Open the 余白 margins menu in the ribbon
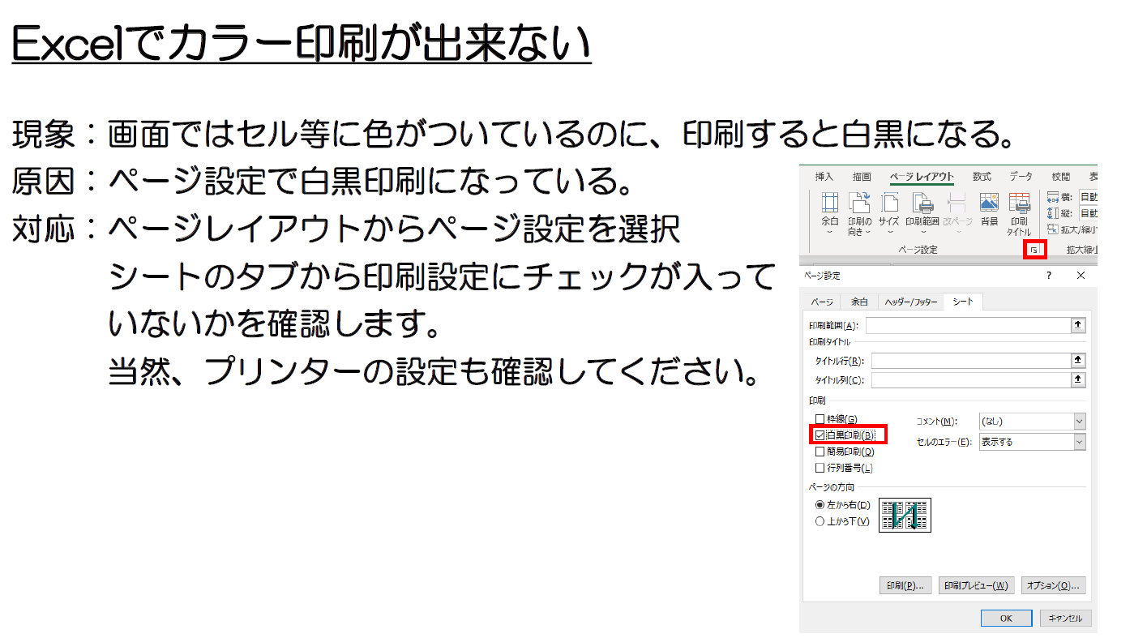 pos(830,214)
